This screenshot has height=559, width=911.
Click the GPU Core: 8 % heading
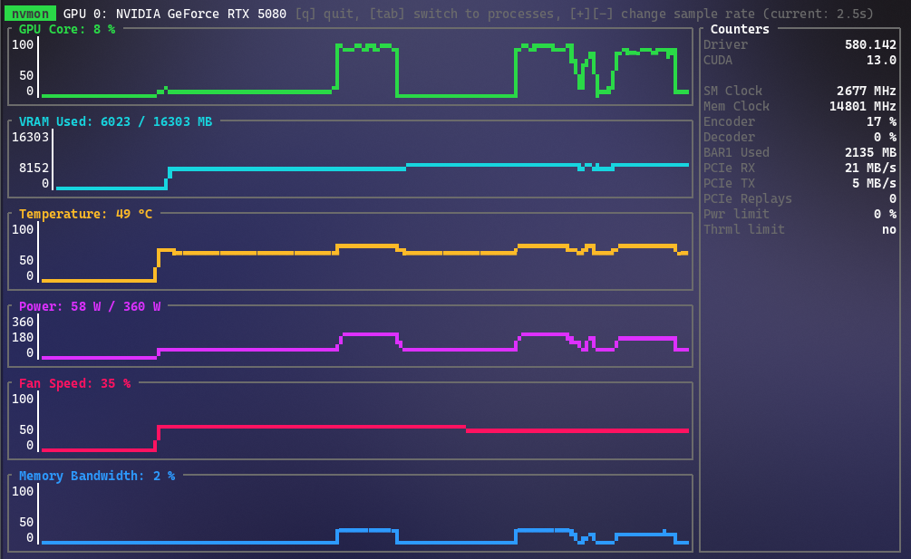point(67,29)
